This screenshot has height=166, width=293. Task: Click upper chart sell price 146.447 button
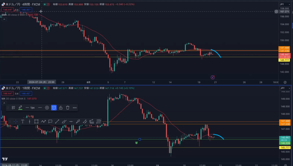[8, 10]
